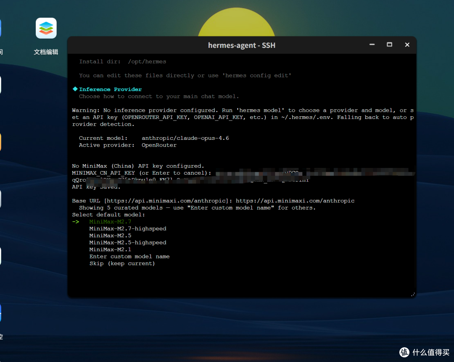Click the 'Showing 5 curated models' line
Image resolution: width=454 pixels, height=362 pixels.
[197, 208]
